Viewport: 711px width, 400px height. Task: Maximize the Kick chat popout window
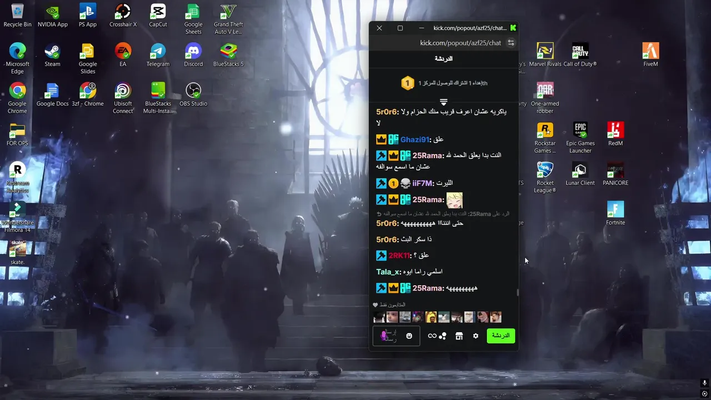[400, 28]
